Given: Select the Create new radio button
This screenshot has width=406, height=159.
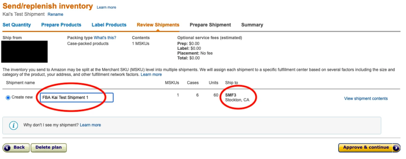Looking at the screenshot, I should 8,98.
